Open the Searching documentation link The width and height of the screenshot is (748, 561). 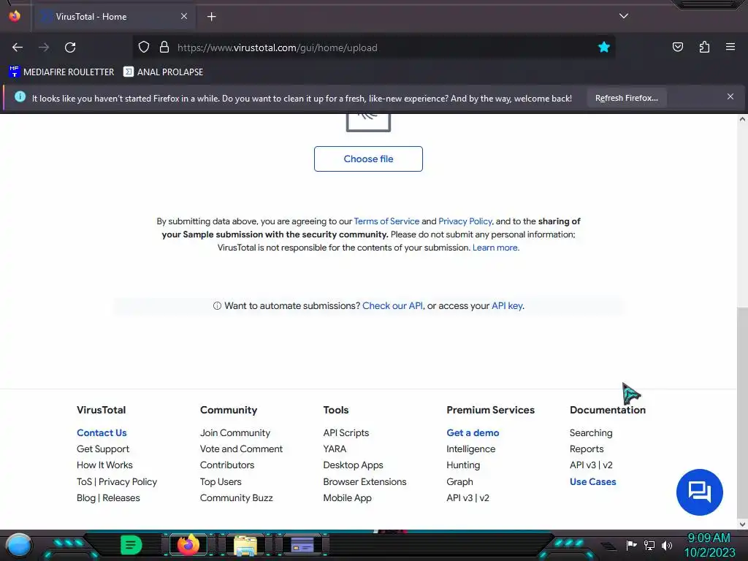tap(591, 432)
